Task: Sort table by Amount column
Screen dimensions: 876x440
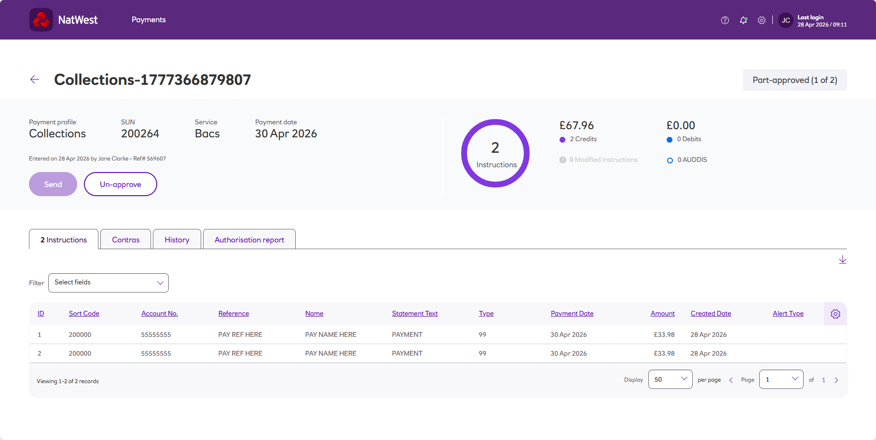Action: 662,313
